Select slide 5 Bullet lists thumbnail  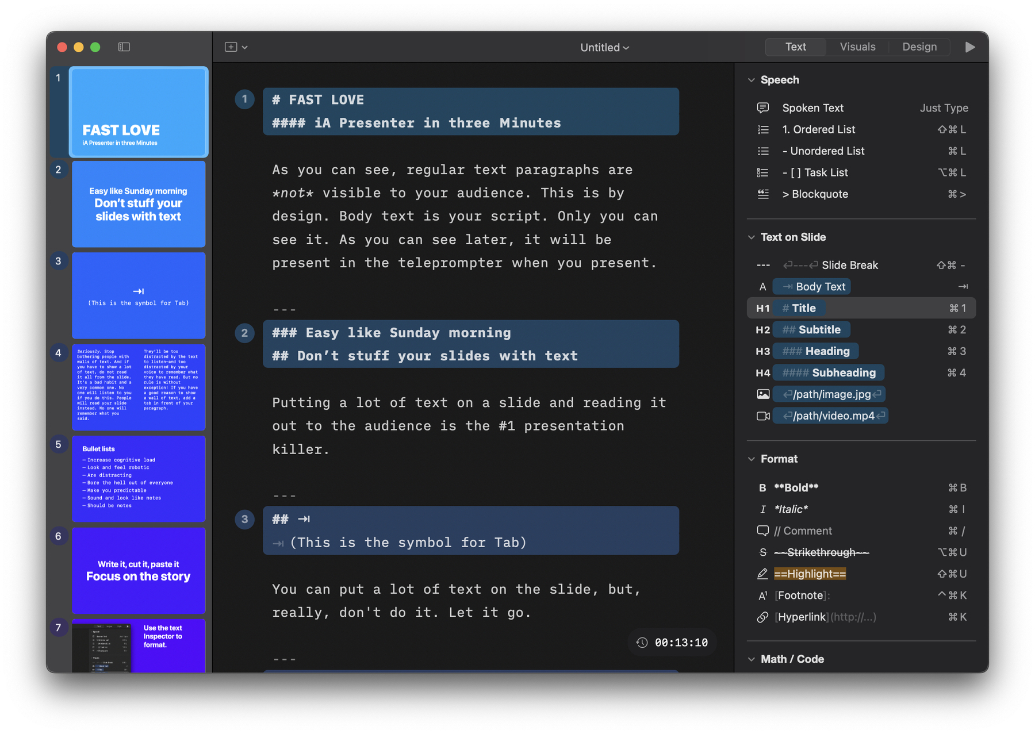point(139,479)
